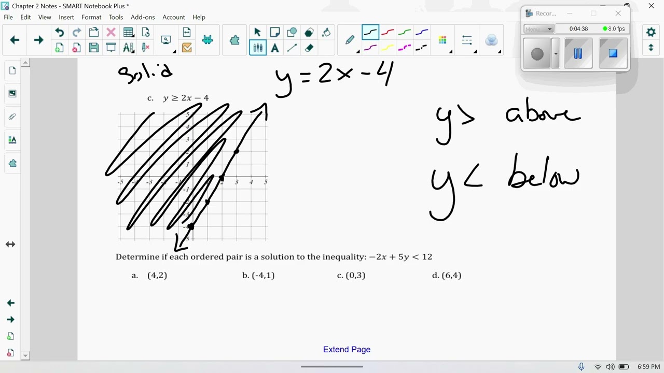
Task: Select the magenta dashed pen style
Action: pyautogui.click(x=405, y=48)
